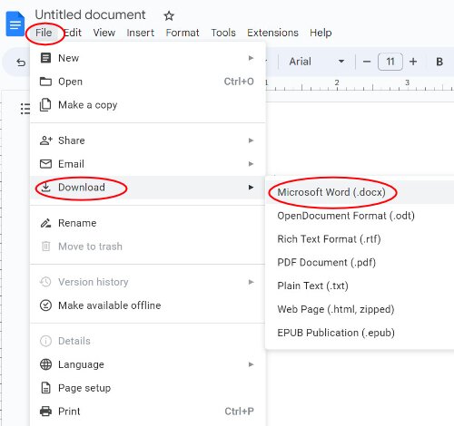The width and height of the screenshot is (454, 426).
Task: Increase font size with plus button
Action: pyautogui.click(x=413, y=62)
